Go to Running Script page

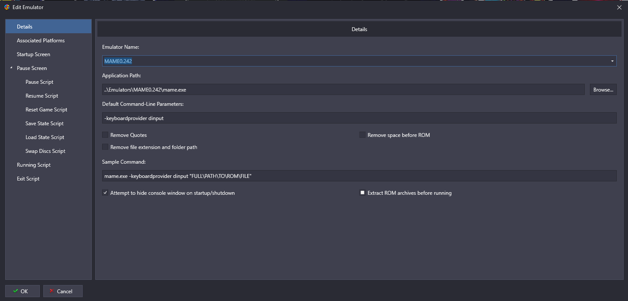34,165
